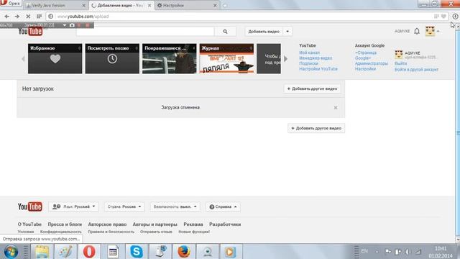This screenshot has height=259, width=460.
Task: Open the Разработчики footer link
Action: tap(225, 224)
